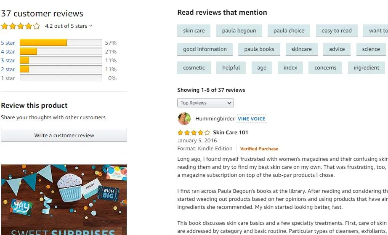
Task: Click the 2 star rating bar
Action: tap(61, 69)
